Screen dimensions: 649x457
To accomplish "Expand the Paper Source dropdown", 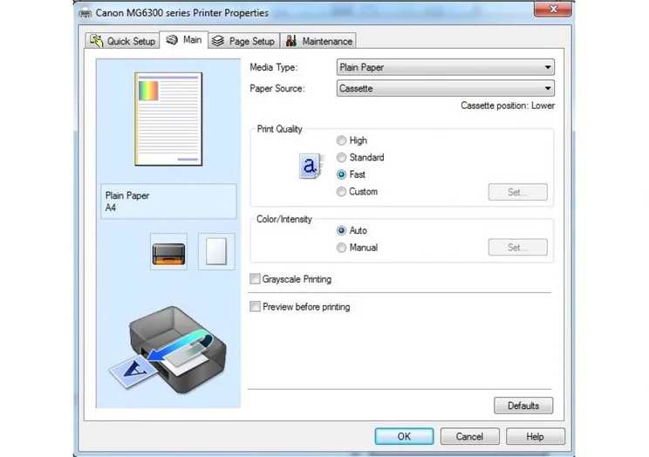I will coord(445,88).
